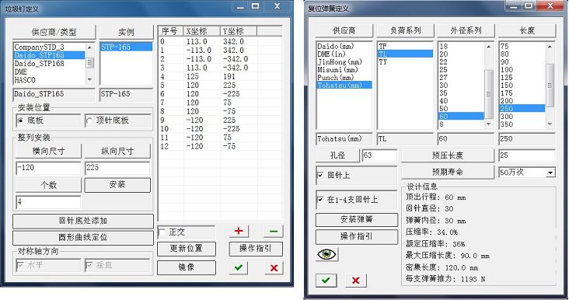Click the 孔径 input field containing 63
This screenshot has width=569, height=300.
(379, 155)
